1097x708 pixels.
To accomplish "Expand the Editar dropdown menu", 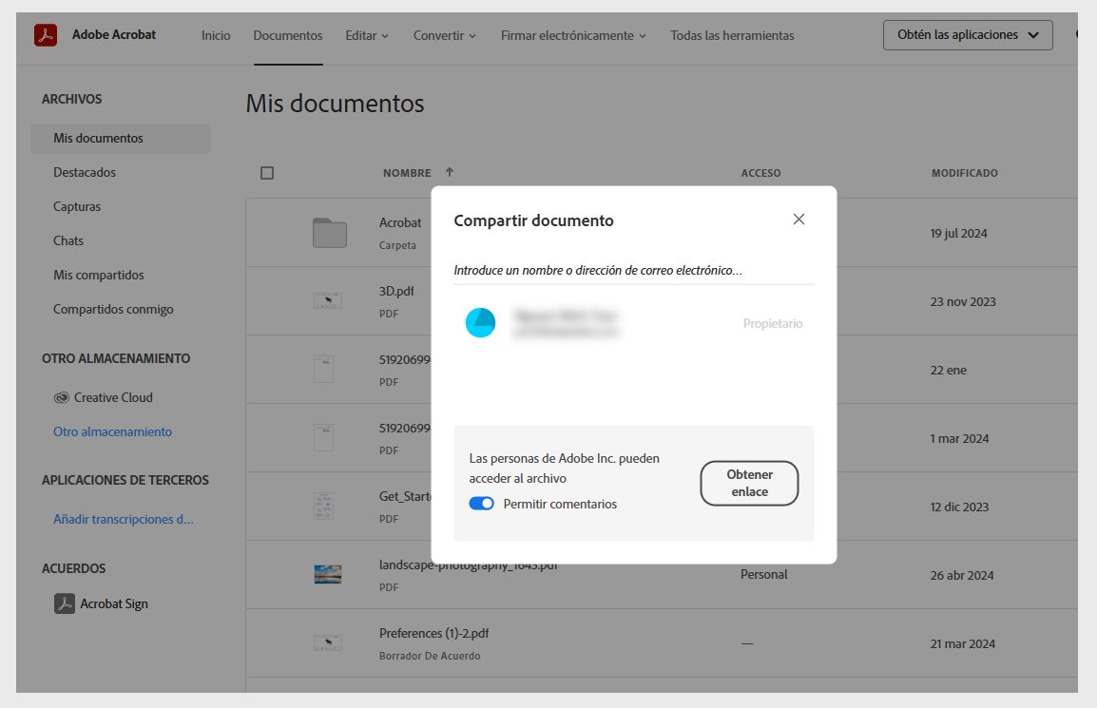I will (366, 35).
